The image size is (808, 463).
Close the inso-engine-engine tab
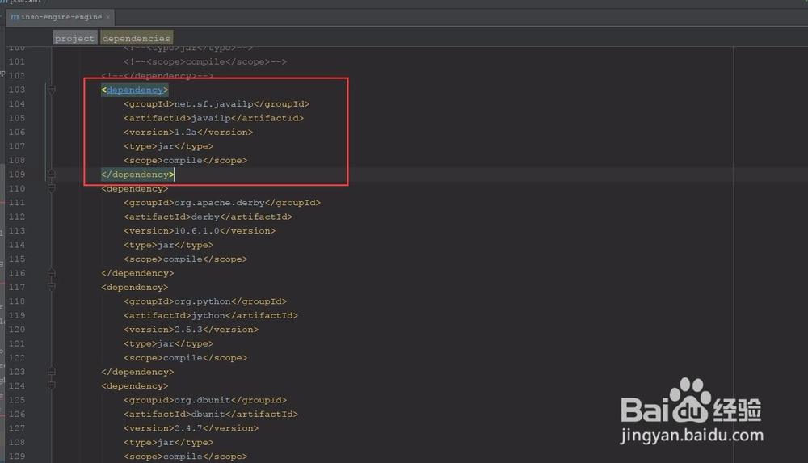click(107, 17)
